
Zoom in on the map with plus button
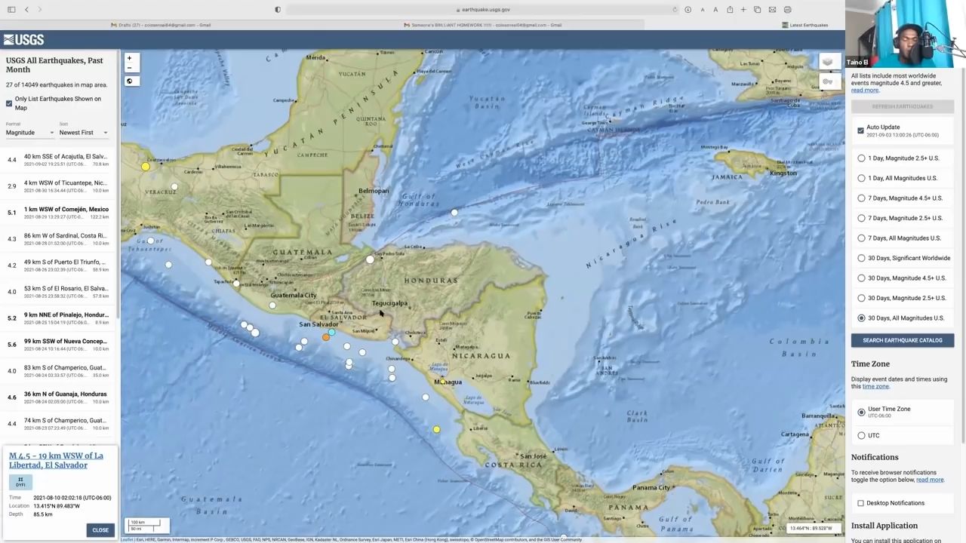click(x=129, y=58)
